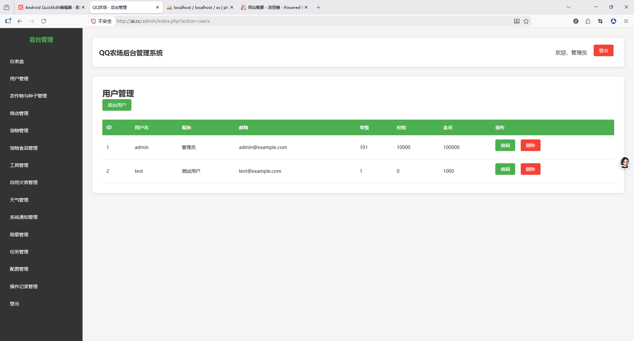Open 天气管理 in the sidebar
The image size is (634, 341).
click(19, 200)
